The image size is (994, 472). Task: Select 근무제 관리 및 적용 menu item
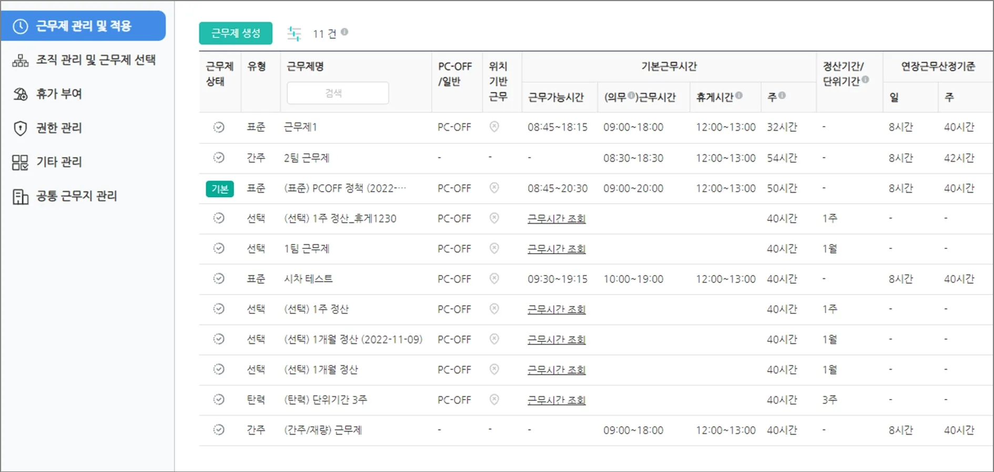pos(83,26)
